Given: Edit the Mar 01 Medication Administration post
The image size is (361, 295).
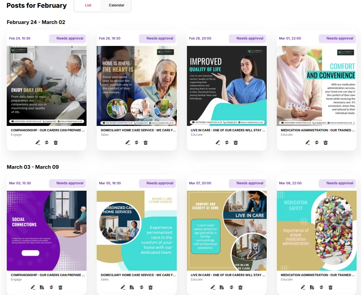Looking at the screenshot, I should tap(308, 142).
